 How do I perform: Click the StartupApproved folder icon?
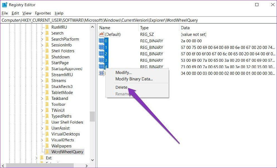click(x=47, y=69)
